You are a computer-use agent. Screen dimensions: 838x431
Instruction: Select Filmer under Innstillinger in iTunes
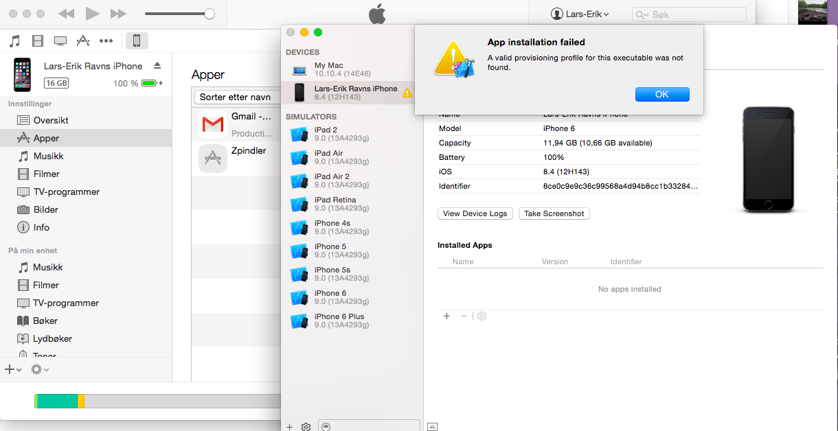click(86, 174)
